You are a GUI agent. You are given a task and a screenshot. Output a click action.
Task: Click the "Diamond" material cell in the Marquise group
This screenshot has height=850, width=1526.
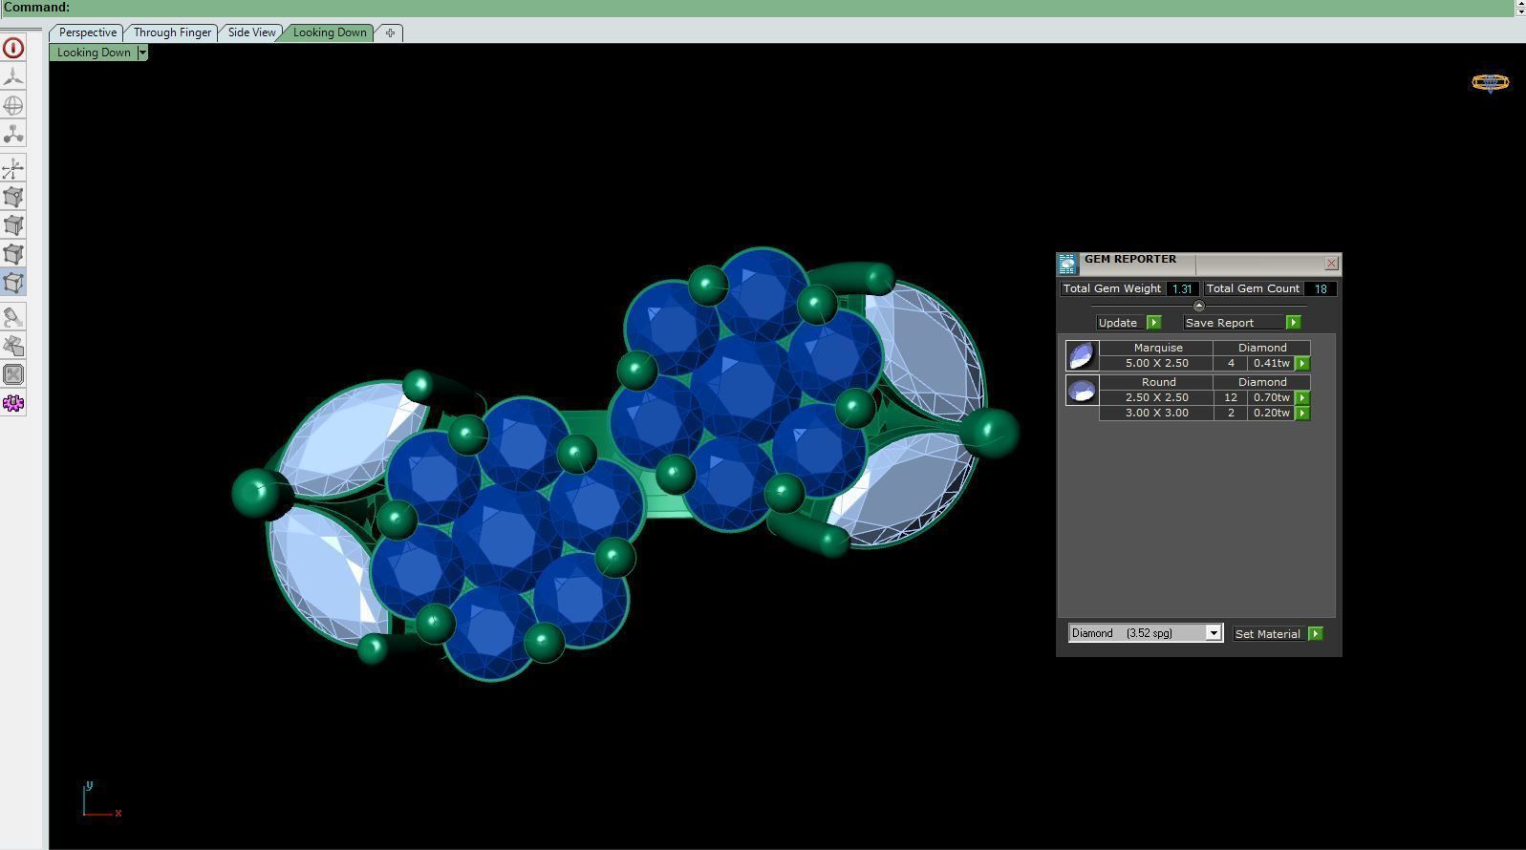(1262, 348)
